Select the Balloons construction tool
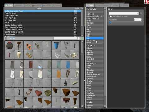 click(95, 48)
